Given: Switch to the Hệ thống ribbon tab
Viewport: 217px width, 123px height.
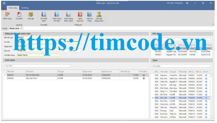Looking at the screenshot, I should pyautogui.click(x=25, y=8).
